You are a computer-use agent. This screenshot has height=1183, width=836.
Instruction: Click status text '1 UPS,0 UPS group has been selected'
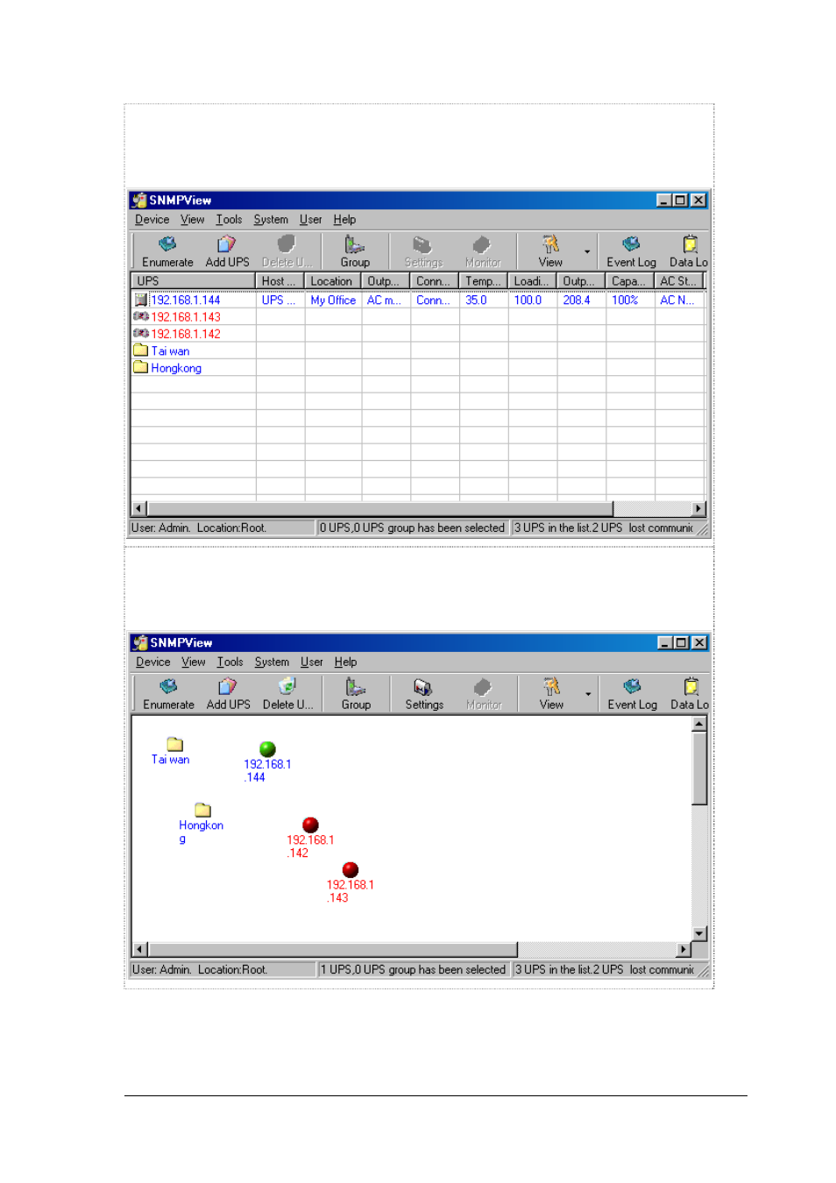413,969
